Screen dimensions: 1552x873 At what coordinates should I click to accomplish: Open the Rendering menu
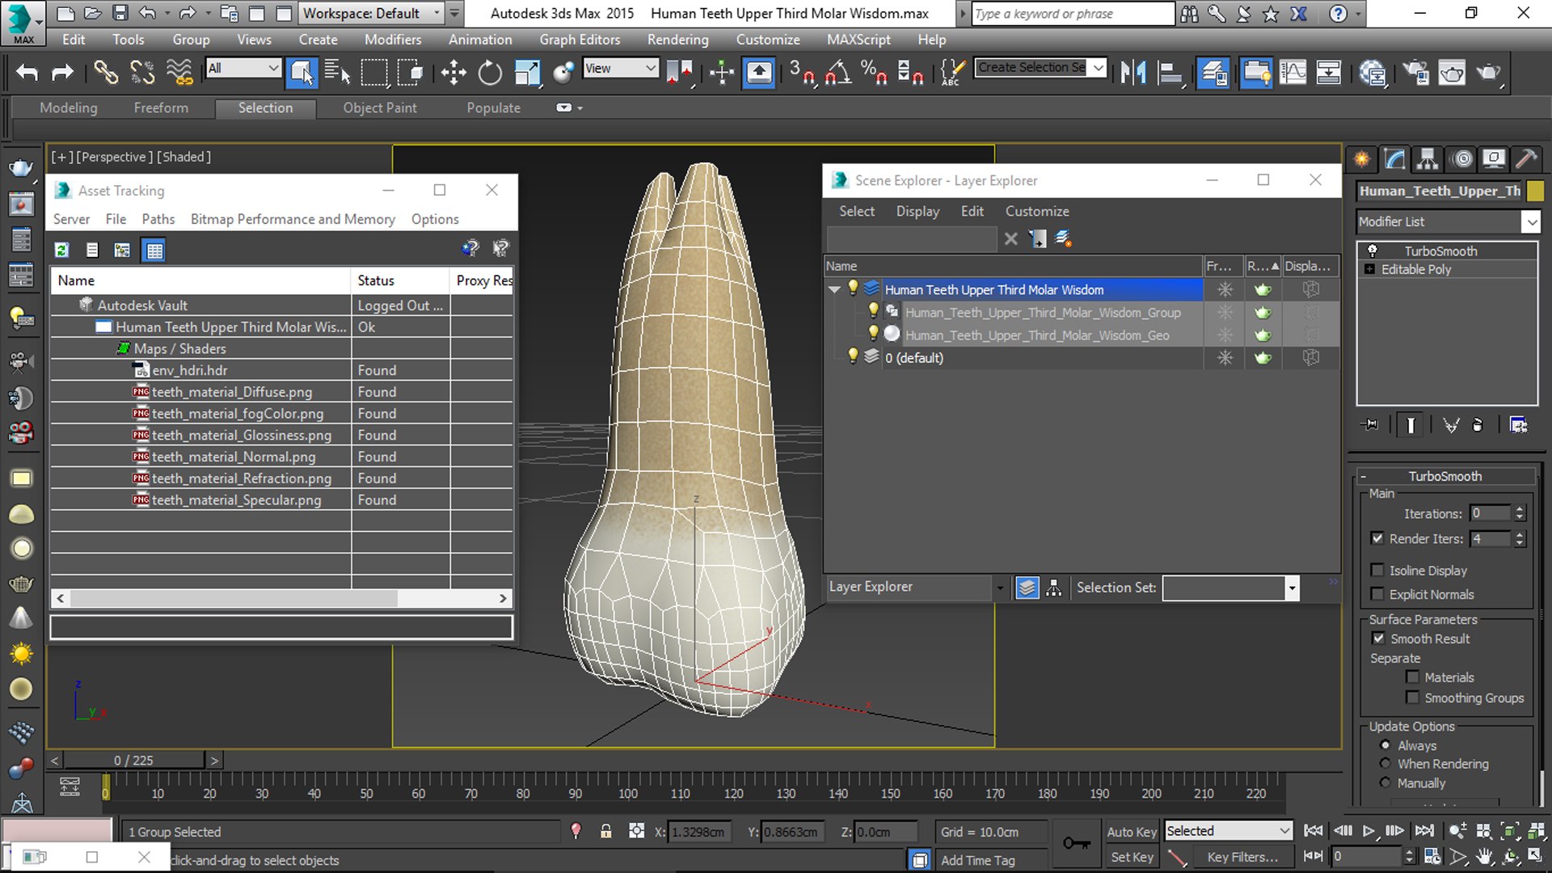tap(677, 40)
